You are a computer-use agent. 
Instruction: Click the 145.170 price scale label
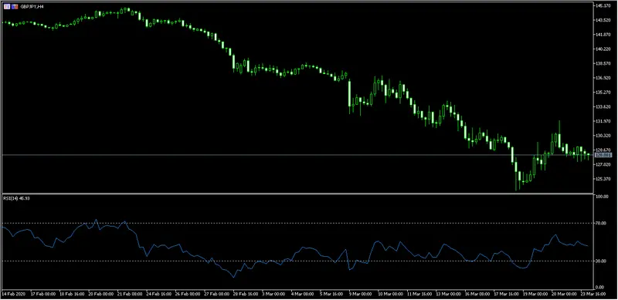603,6
